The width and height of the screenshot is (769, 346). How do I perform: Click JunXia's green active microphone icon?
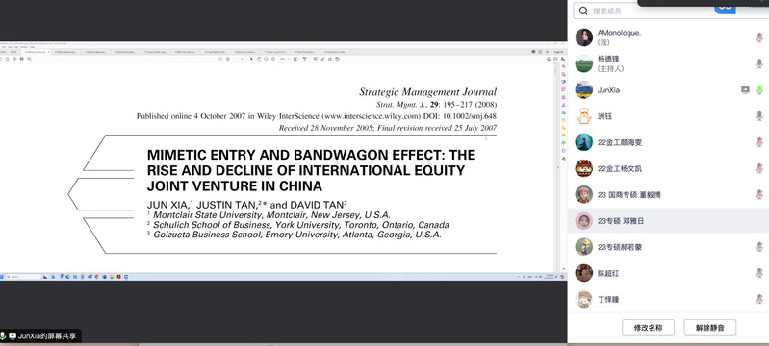759,89
